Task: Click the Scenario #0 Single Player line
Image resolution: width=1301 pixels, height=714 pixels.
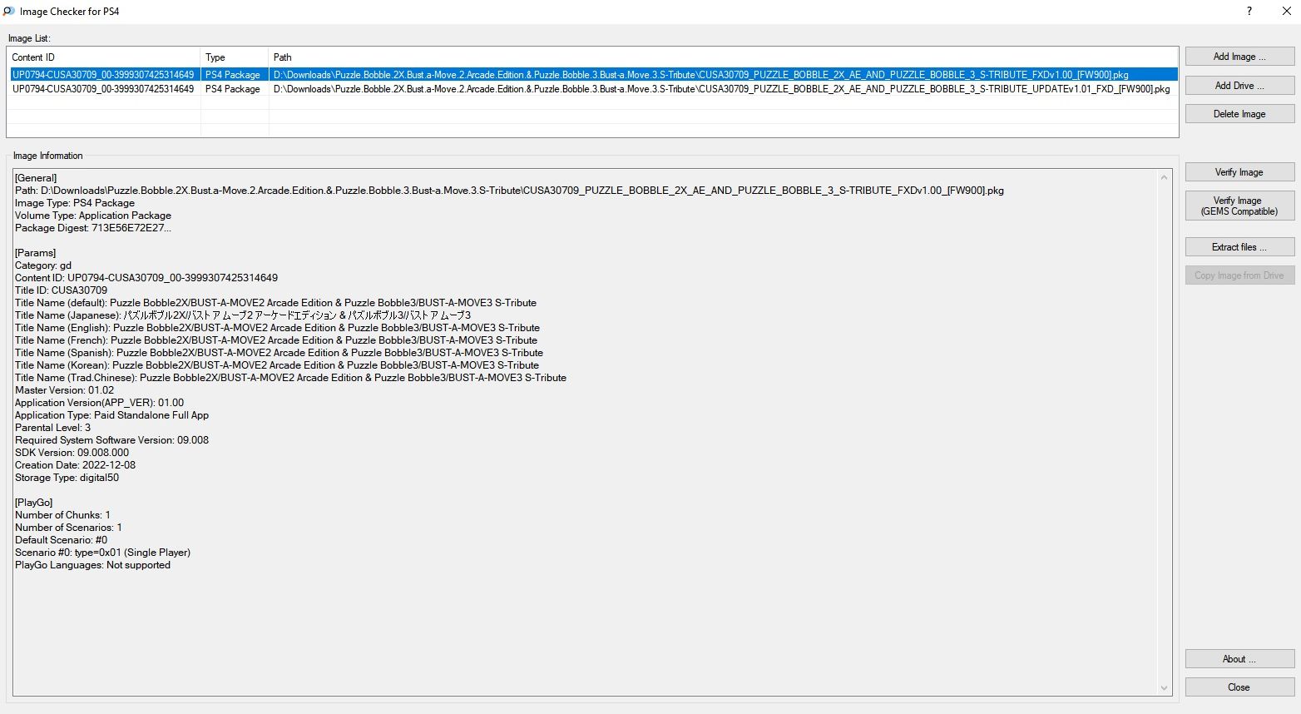Action: pyautogui.click(x=102, y=553)
